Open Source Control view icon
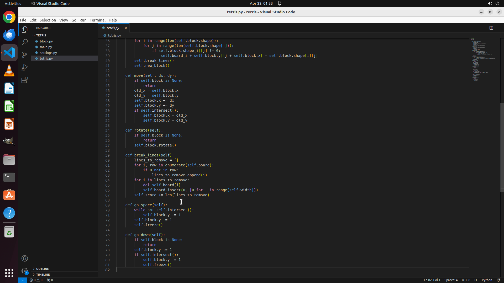This screenshot has width=504, height=283. click(25, 55)
